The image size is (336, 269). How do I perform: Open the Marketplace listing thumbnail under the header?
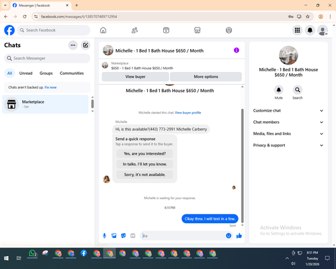105,65
